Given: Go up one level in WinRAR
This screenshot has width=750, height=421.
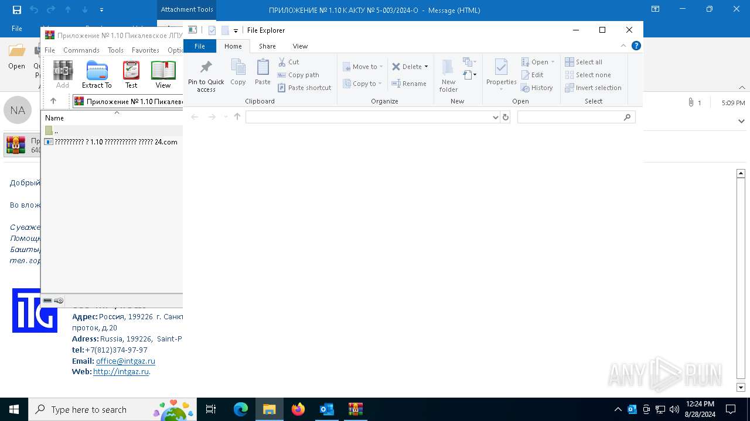Looking at the screenshot, I should pyautogui.click(x=53, y=101).
